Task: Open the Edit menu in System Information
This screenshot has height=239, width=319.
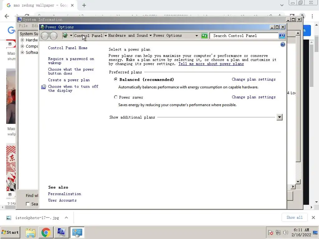Action: tap(35, 26)
